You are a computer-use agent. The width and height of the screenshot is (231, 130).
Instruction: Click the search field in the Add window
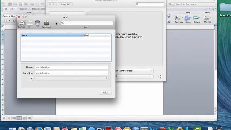(x=87, y=23)
